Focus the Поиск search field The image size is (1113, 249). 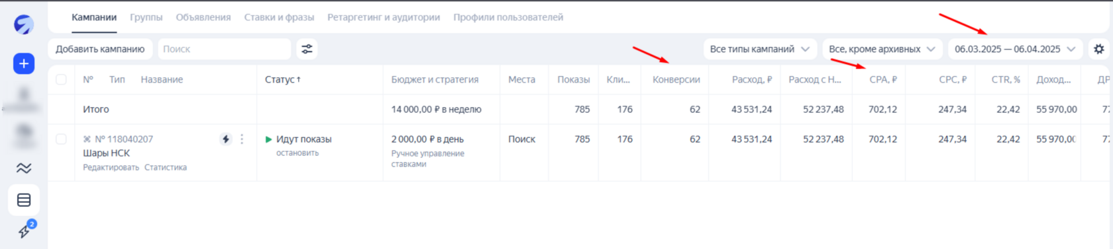point(224,49)
